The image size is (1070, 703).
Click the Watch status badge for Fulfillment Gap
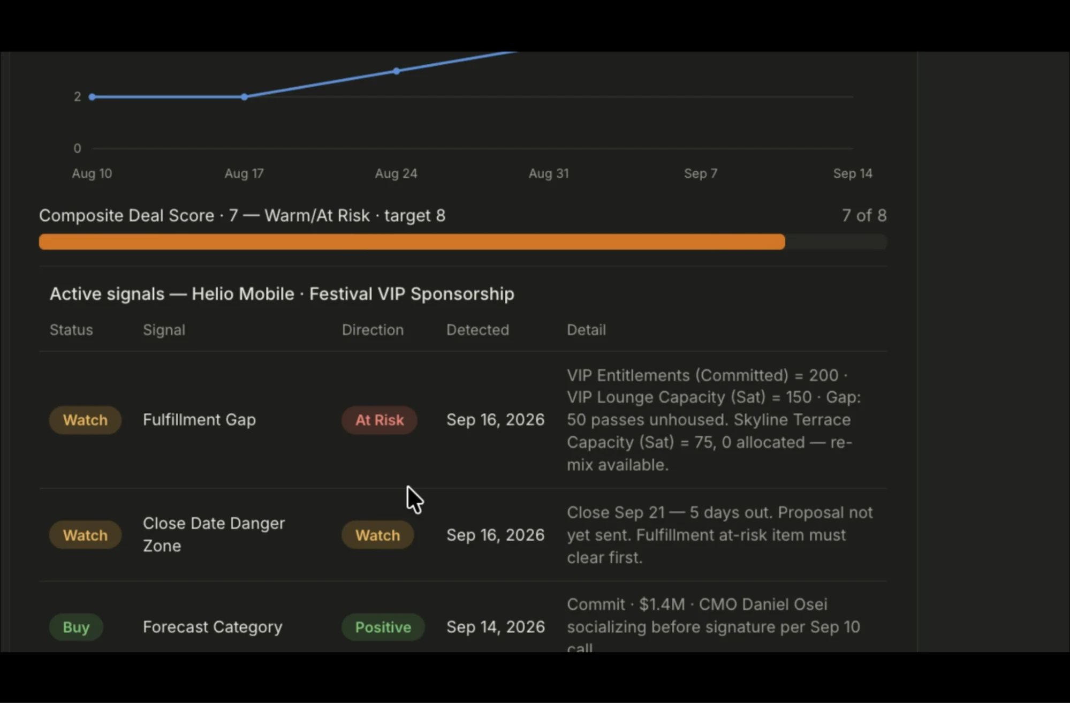pos(85,420)
